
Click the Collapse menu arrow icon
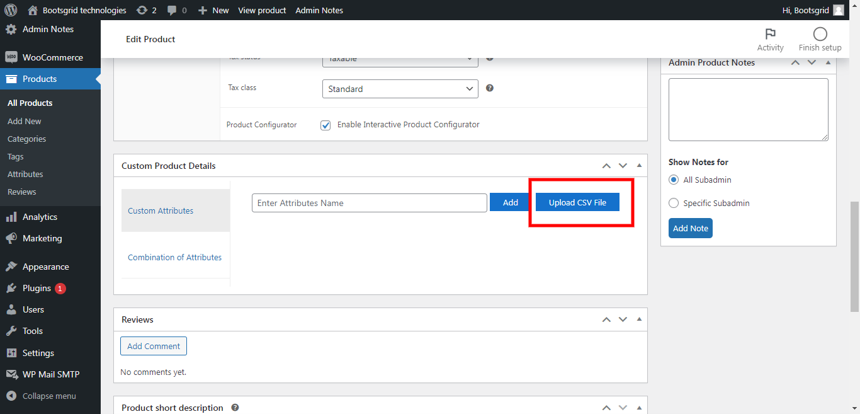11,396
